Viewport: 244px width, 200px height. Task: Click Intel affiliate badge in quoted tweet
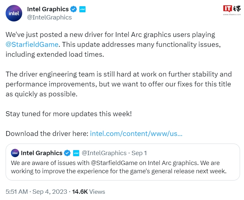coord(76,153)
